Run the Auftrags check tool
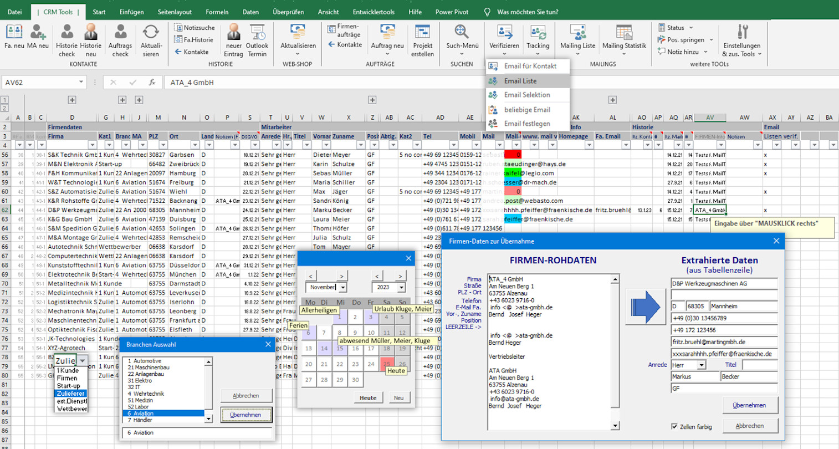 120,40
